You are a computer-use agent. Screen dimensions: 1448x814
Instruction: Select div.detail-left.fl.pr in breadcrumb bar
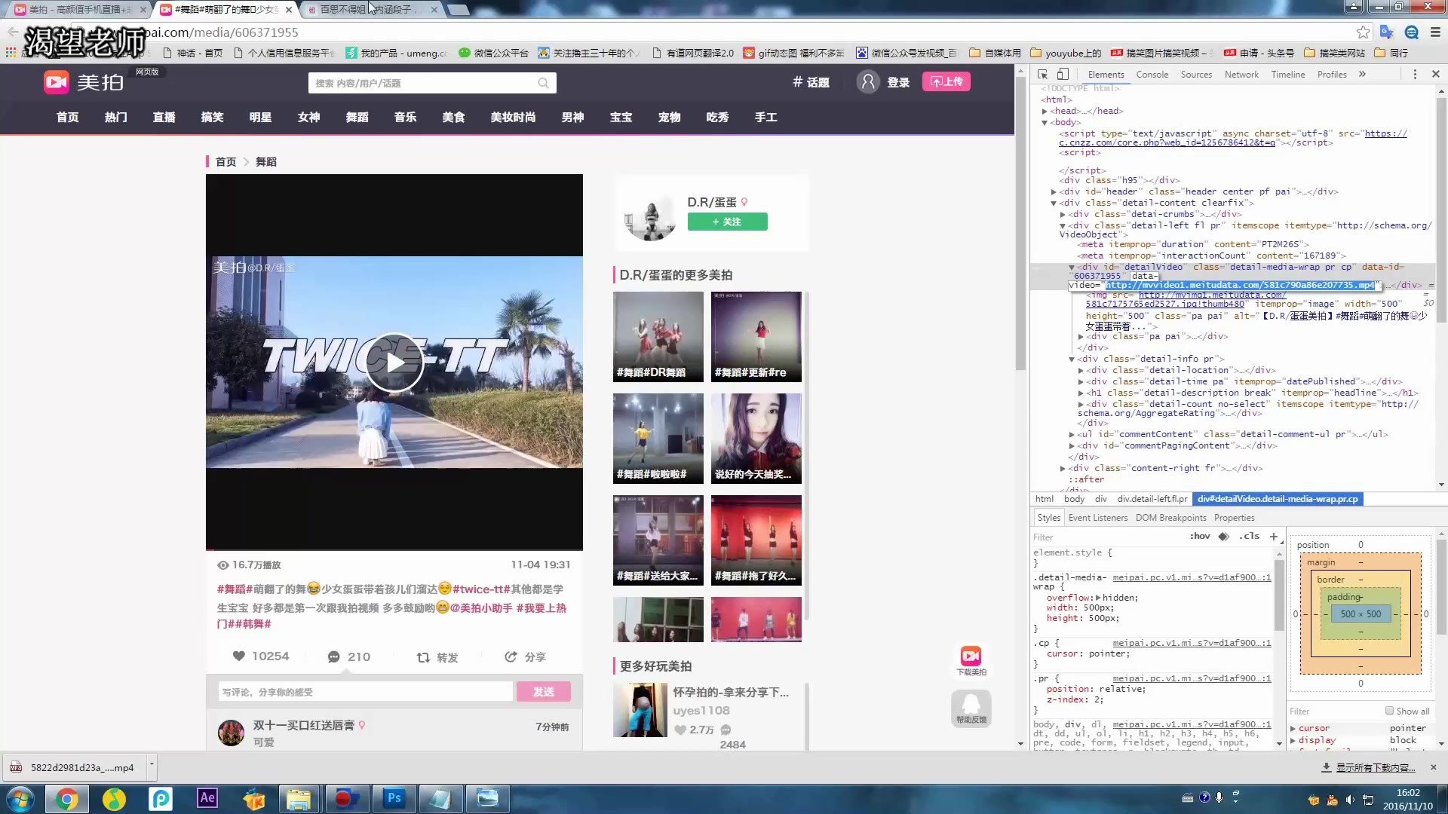click(1152, 499)
